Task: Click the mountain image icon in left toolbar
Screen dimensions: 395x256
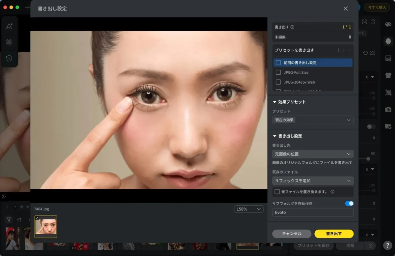Action: click(x=9, y=26)
